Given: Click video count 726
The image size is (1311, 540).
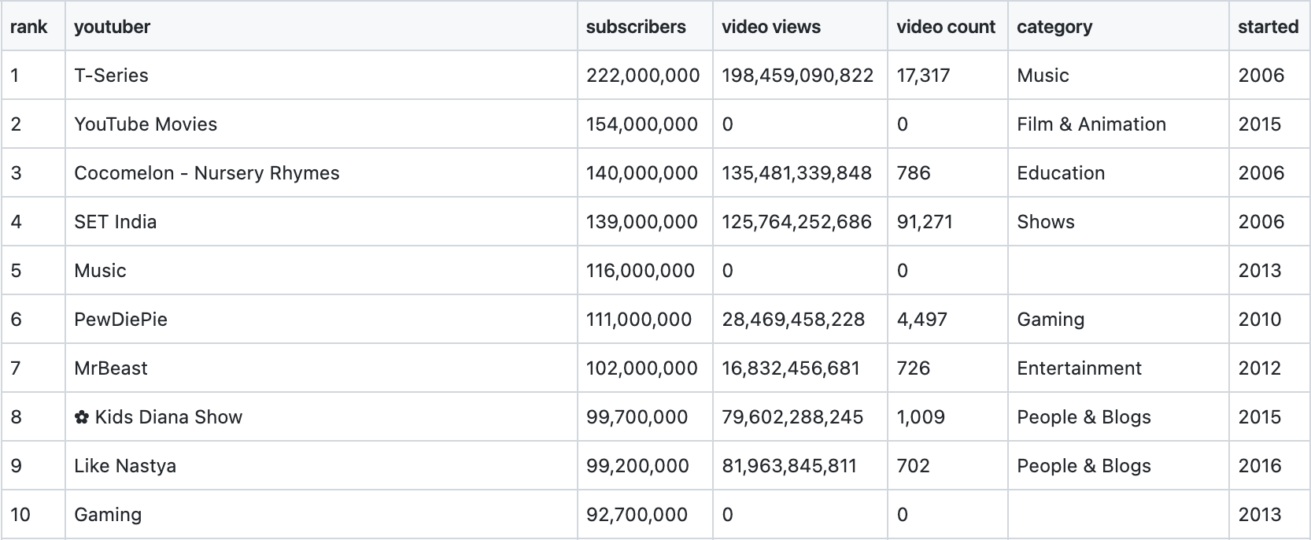Looking at the screenshot, I should (914, 368).
